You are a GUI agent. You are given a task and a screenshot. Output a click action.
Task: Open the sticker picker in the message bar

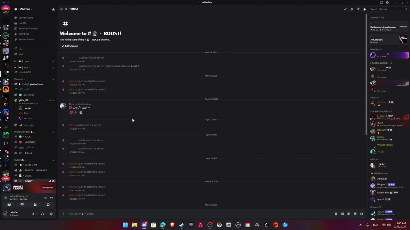[x=349, y=214]
